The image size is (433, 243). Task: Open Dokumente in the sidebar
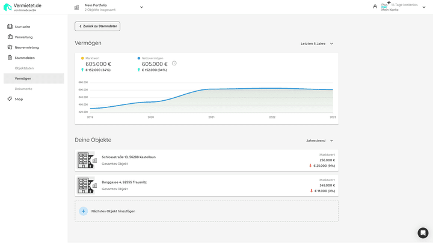pyautogui.click(x=23, y=89)
